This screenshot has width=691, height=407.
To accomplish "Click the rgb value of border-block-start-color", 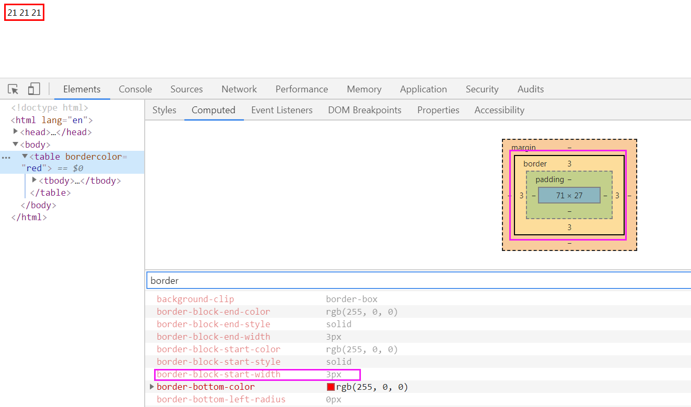I will 362,349.
